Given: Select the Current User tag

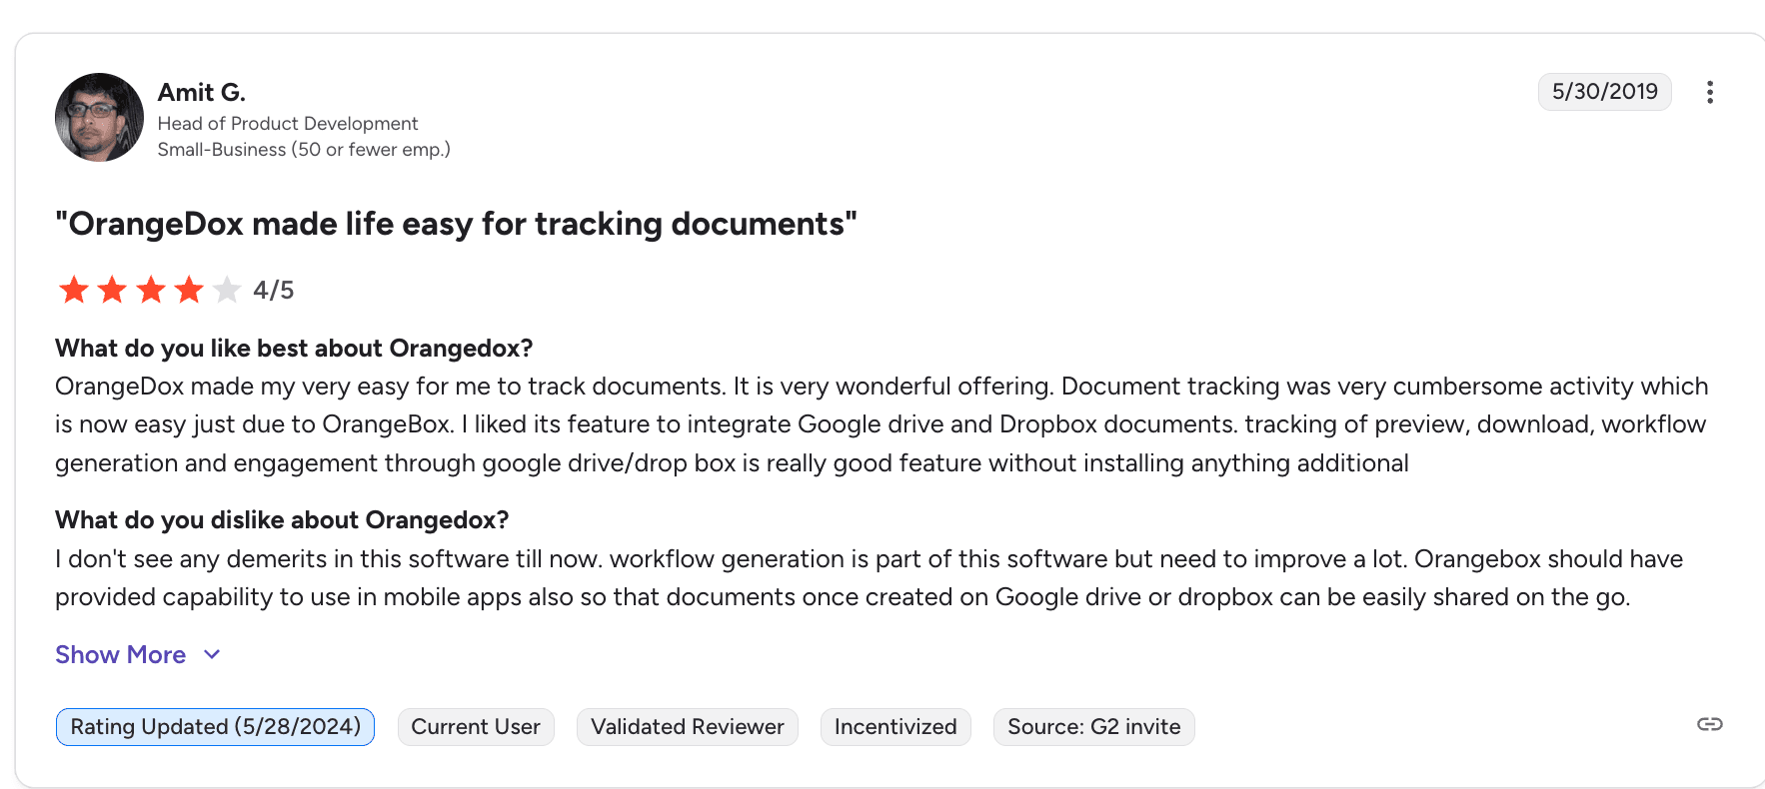Looking at the screenshot, I should click(x=476, y=727).
